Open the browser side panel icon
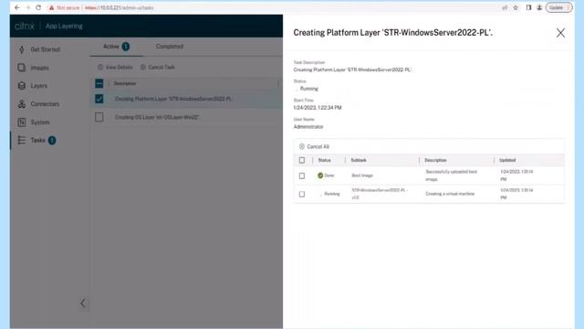The image size is (584, 329). click(528, 7)
